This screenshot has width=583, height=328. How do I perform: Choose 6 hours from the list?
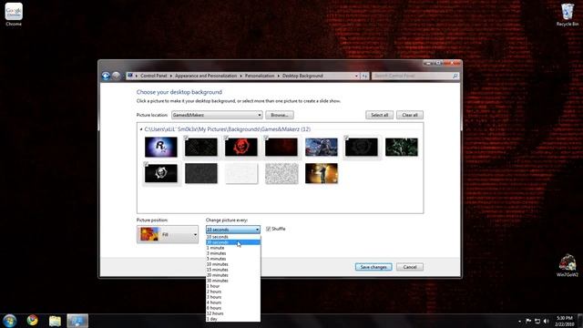(x=233, y=308)
